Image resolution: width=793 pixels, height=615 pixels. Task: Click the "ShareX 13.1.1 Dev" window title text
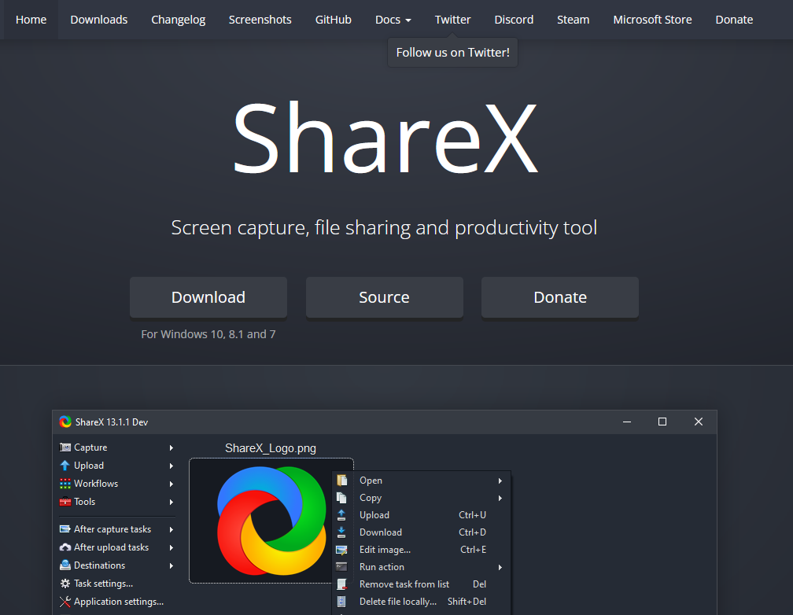pos(112,422)
